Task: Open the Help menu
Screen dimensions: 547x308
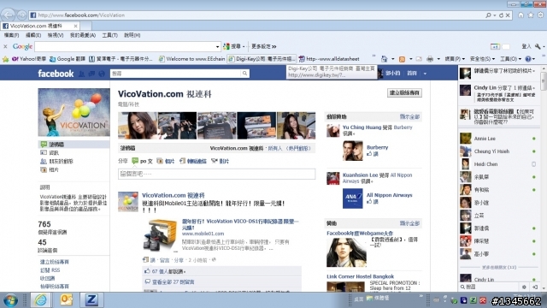Action: point(132,35)
